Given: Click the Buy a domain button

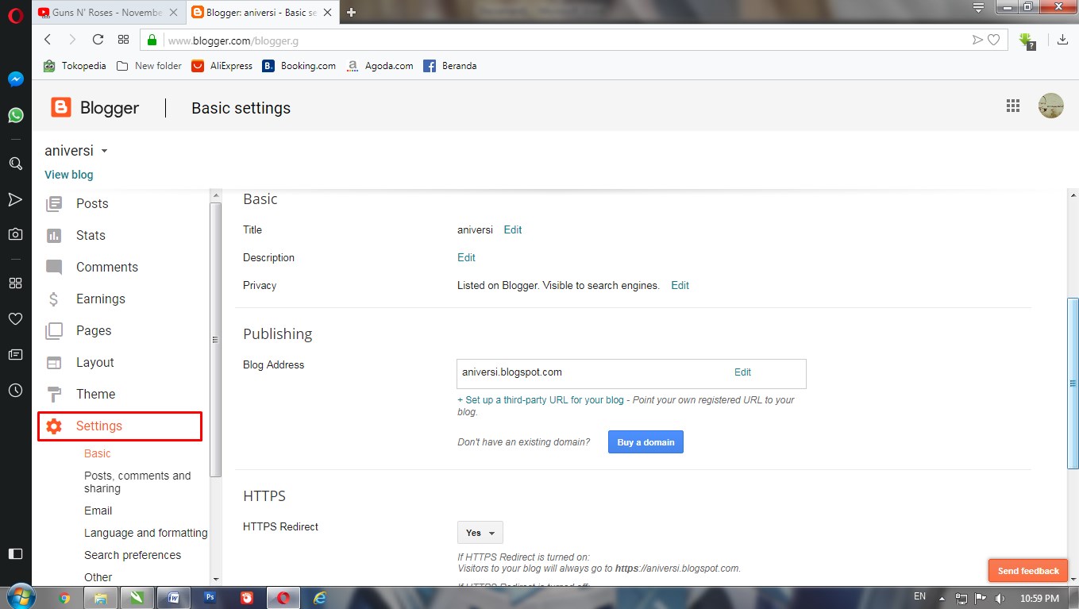Looking at the screenshot, I should (x=645, y=442).
